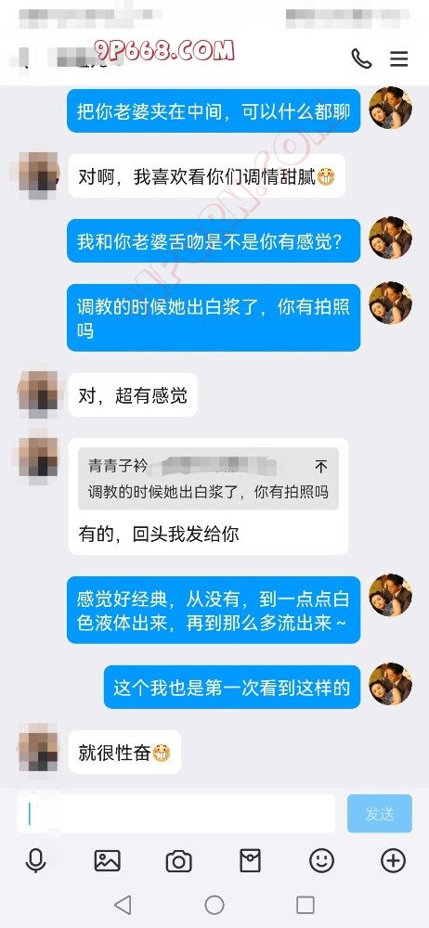The image size is (429, 928).
Task: Open the hamburger menu in chat header
Action: [398, 58]
